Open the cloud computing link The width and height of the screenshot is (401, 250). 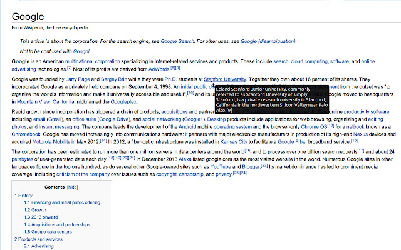[x=309, y=61]
